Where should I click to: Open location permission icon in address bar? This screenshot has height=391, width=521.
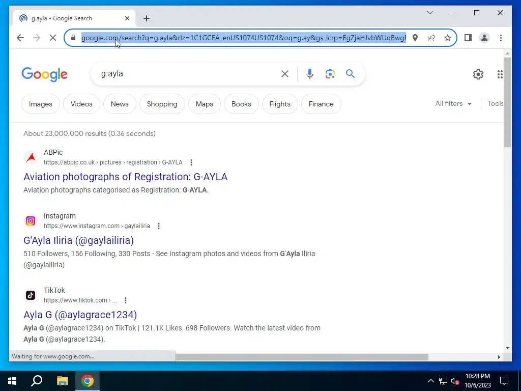(x=415, y=38)
